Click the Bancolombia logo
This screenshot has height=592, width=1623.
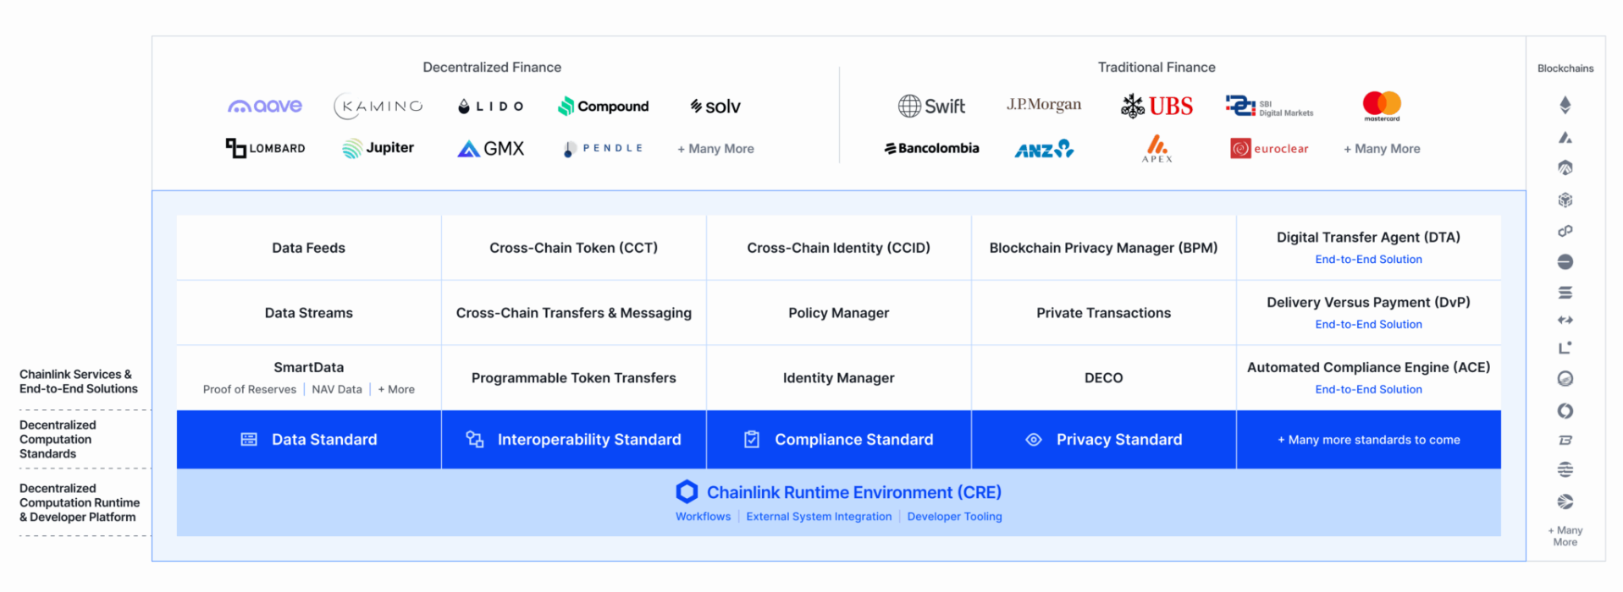(x=931, y=148)
